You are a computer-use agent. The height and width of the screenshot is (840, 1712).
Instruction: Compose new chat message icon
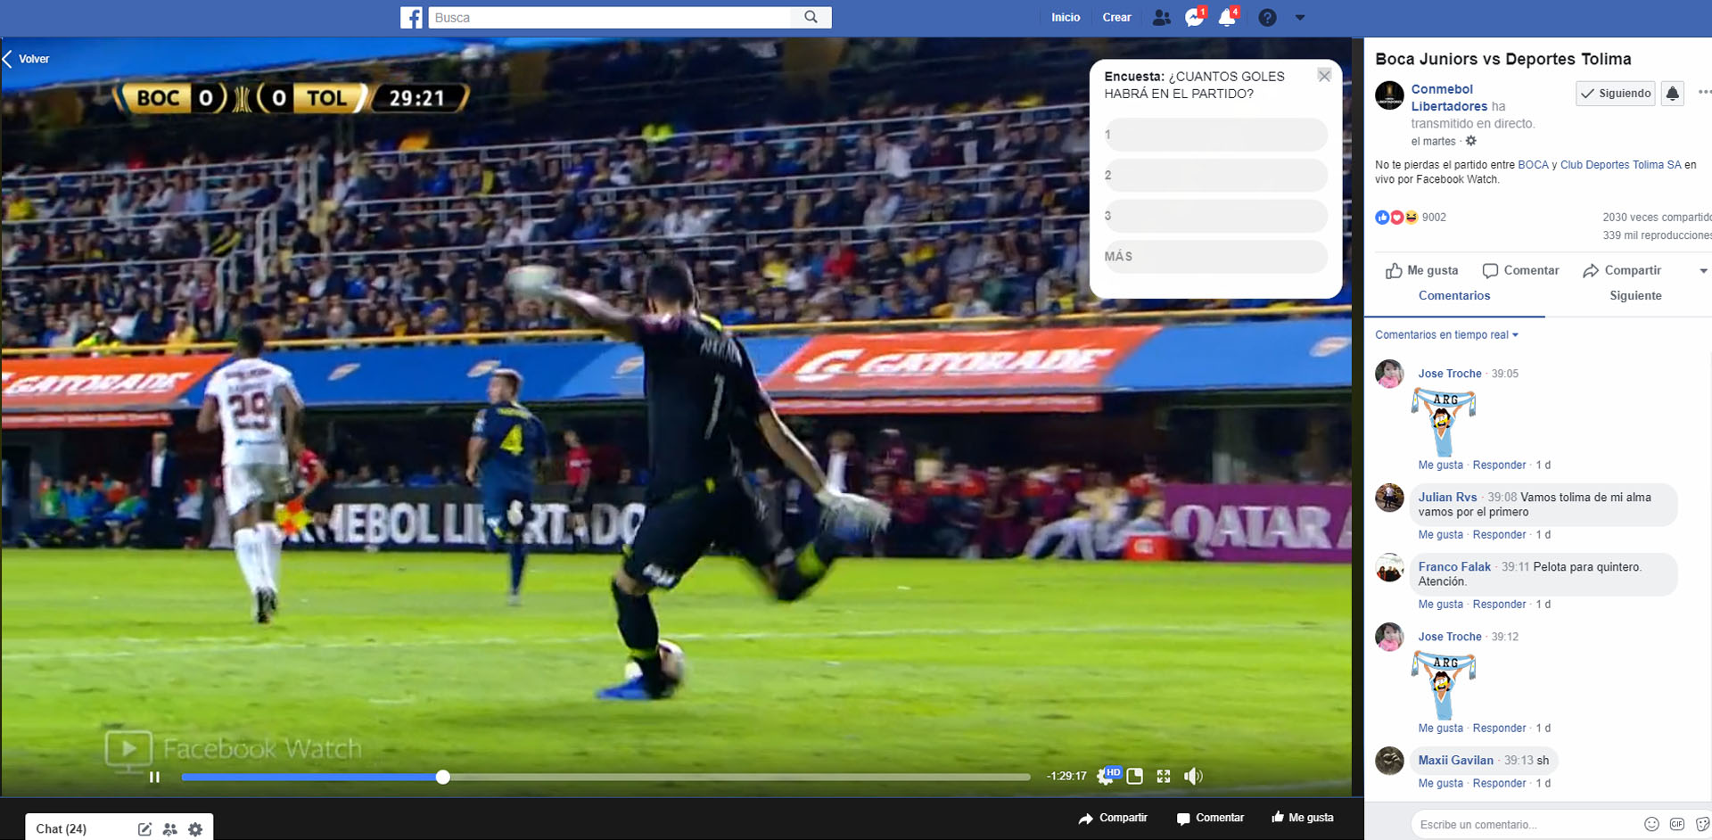pos(144,829)
